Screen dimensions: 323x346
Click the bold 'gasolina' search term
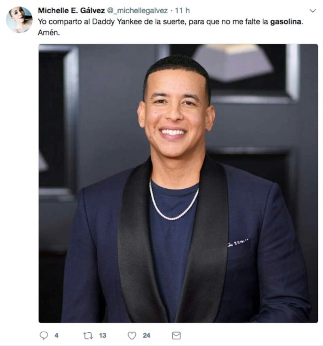point(286,22)
